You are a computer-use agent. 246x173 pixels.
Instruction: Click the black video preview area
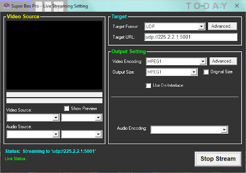click(54, 55)
